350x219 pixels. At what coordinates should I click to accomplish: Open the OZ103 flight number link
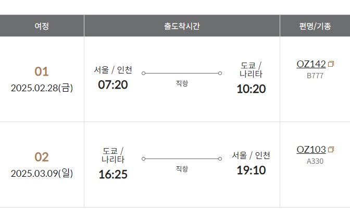coord(311,150)
